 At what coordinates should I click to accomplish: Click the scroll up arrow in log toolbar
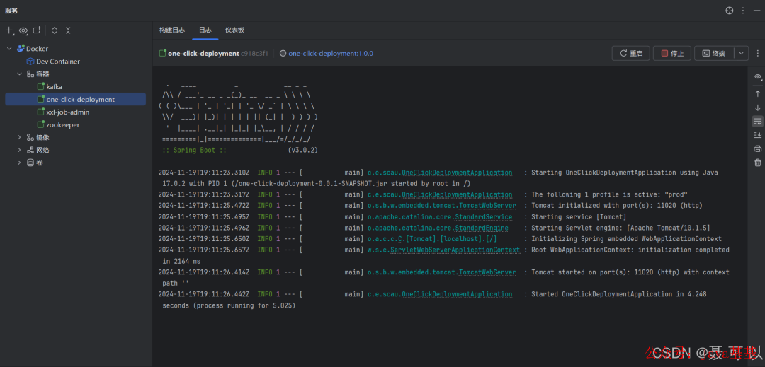(x=757, y=93)
